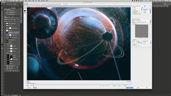Click the Done button in Save for Web
Screen dimensions: 171x96
147,88
